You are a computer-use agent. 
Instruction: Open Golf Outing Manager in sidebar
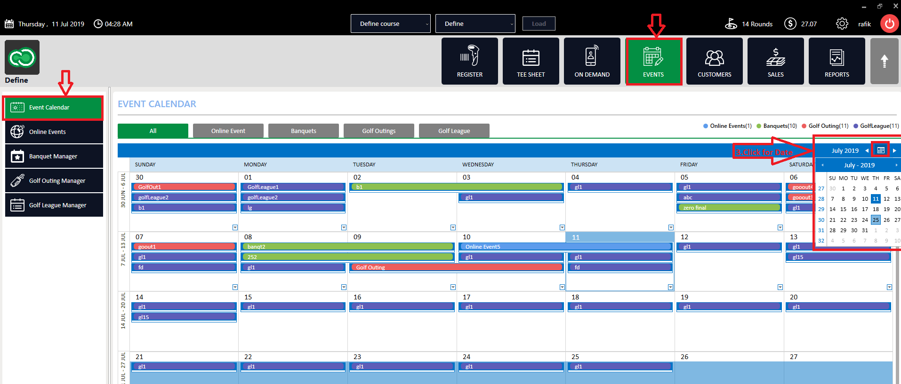[x=54, y=180]
